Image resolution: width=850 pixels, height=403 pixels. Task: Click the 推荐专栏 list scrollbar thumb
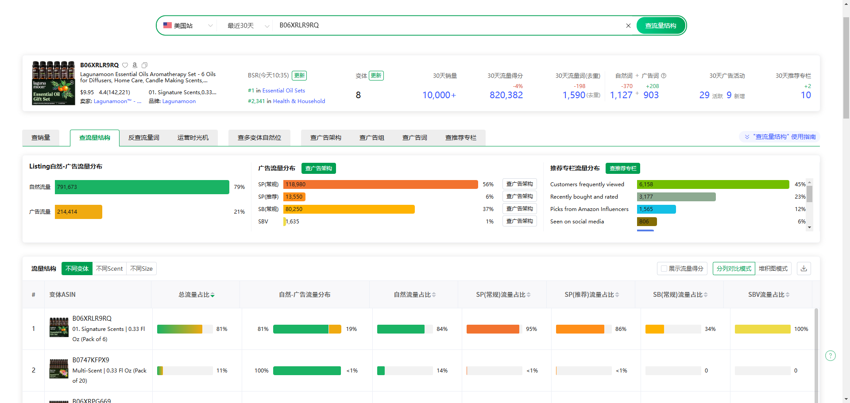pyautogui.click(x=810, y=194)
